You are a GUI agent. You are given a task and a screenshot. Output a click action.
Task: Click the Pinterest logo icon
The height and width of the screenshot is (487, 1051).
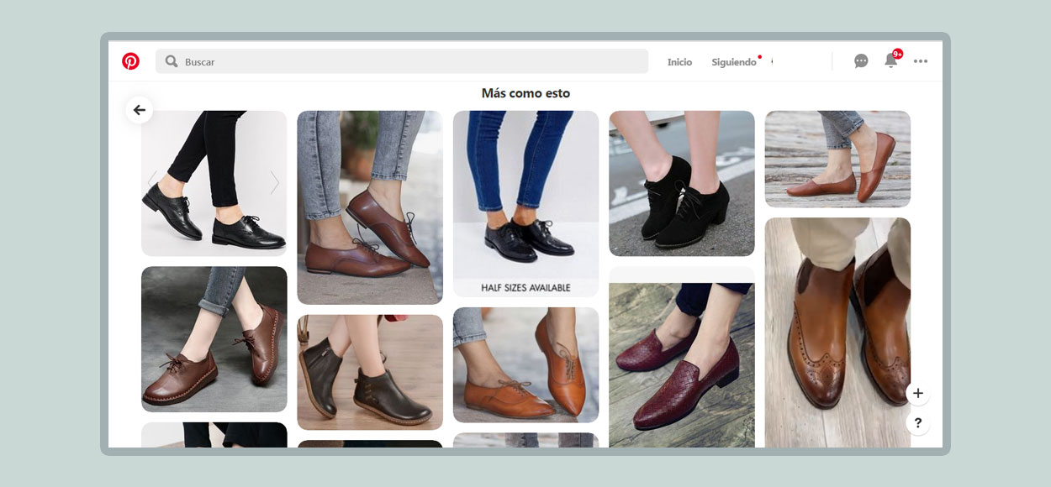pyautogui.click(x=130, y=61)
